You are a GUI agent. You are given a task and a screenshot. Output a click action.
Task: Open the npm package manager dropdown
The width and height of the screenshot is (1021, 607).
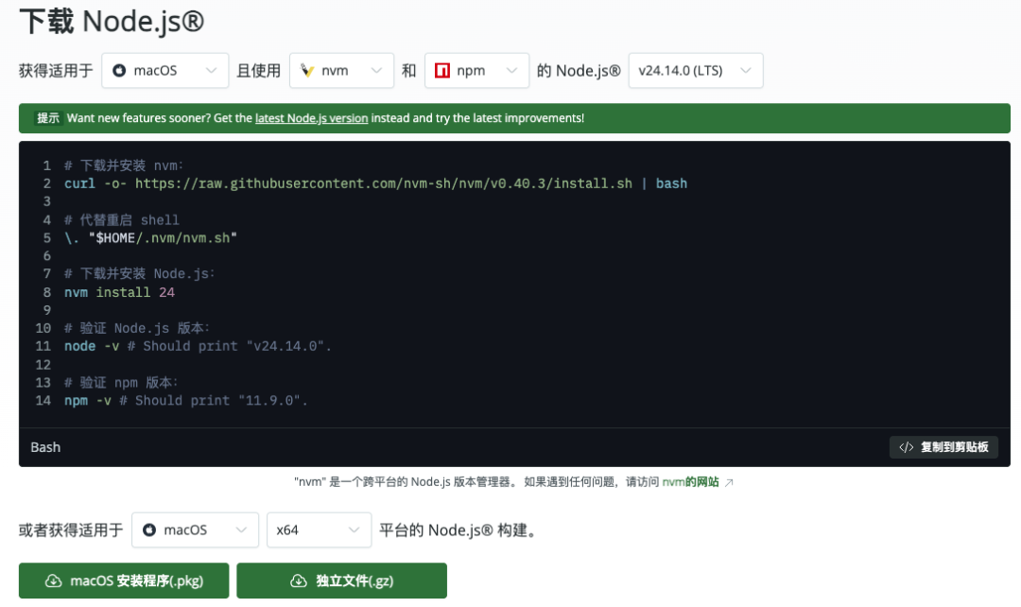coord(476,70)
